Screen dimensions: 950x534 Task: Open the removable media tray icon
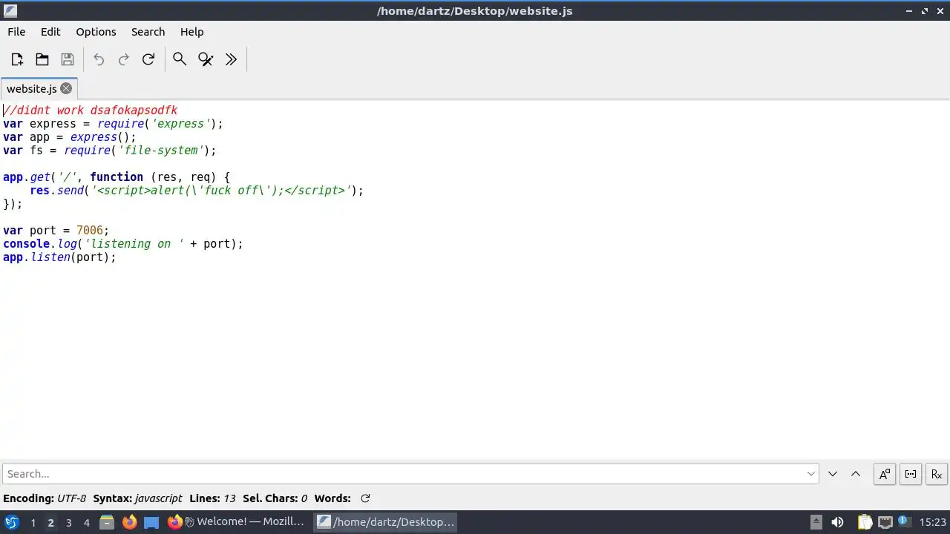click(816, 522)
